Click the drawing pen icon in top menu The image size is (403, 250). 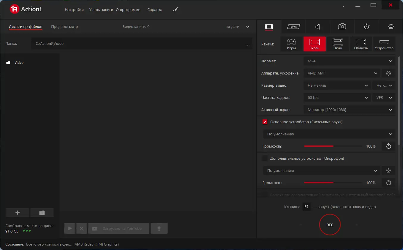pos(175,10)
